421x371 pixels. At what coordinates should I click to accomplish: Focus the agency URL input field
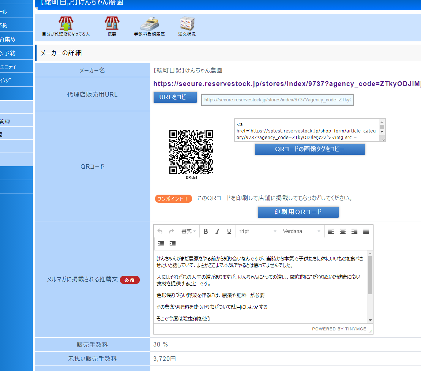(277, 100)
